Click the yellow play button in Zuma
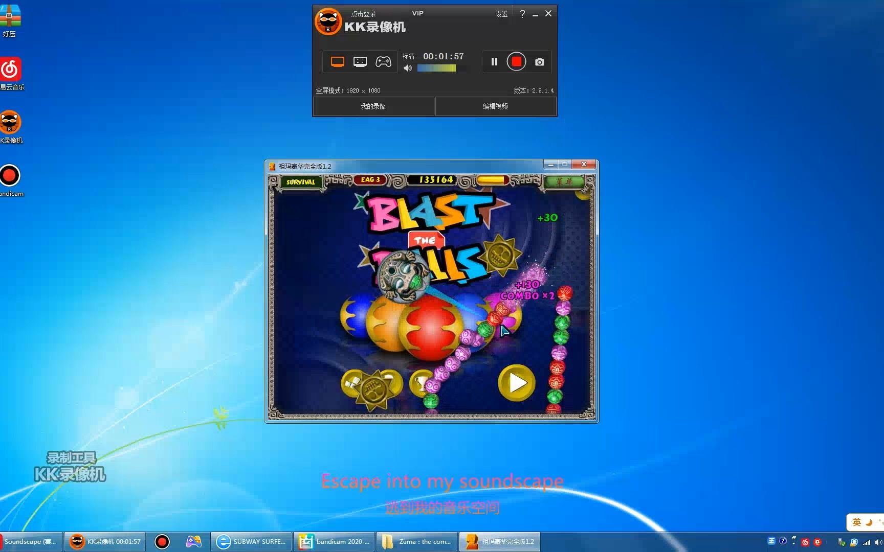Viewport: 884px width, 552px height. click(x=517, y=383)
